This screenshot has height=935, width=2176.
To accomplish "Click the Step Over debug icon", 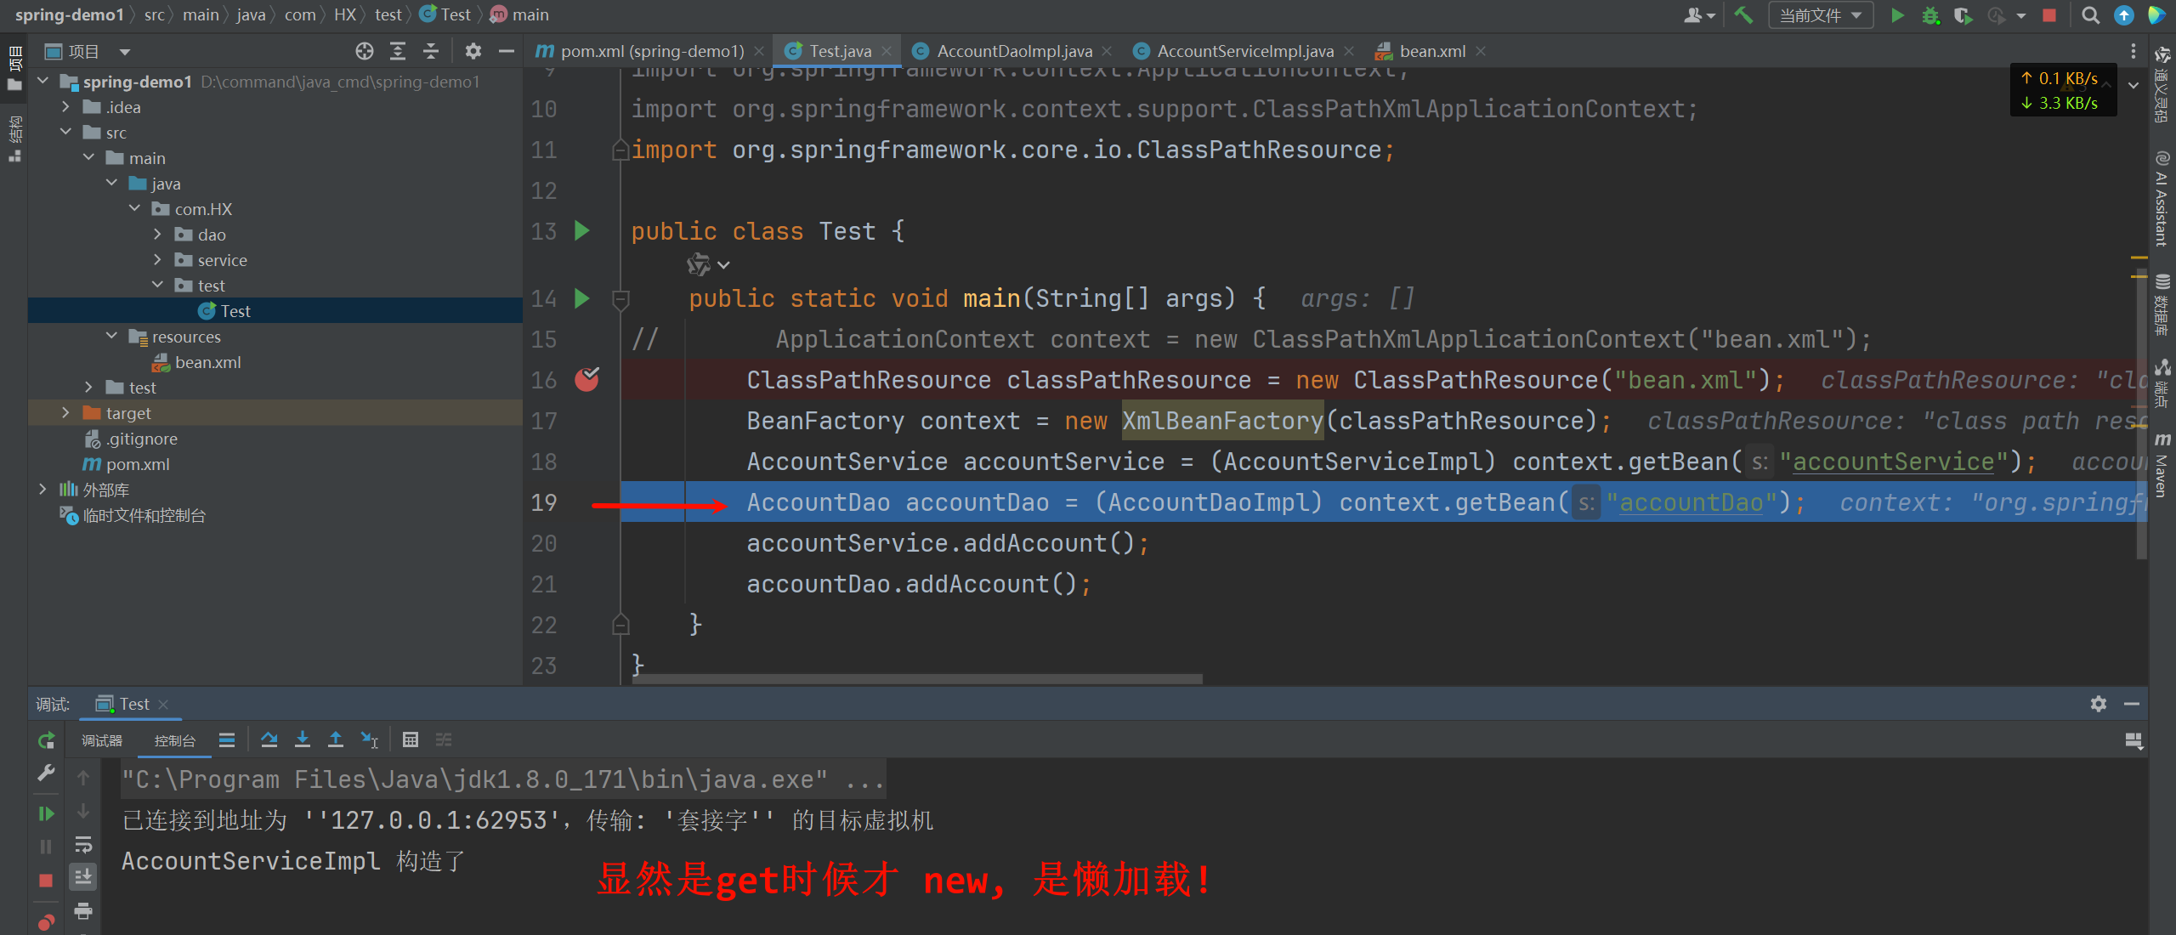I will [x=269, y=739].
